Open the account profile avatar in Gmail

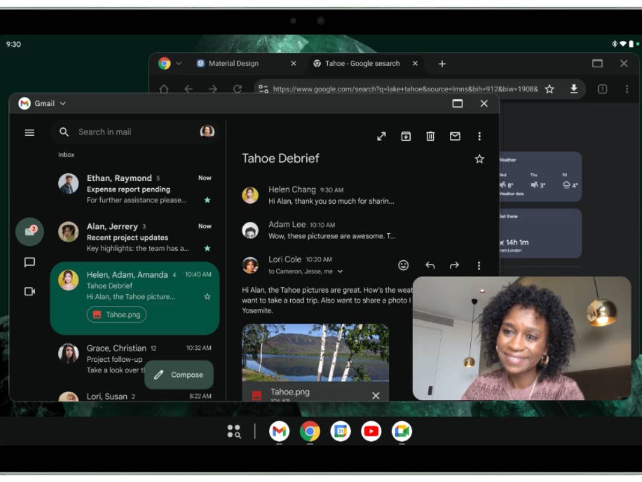pos(207,131)
